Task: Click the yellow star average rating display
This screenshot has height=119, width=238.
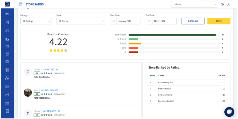Action: pyautogui.click(x=58, y=50)
